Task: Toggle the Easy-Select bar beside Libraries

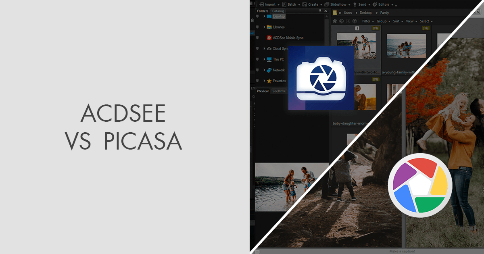Action: pos(258,27)
